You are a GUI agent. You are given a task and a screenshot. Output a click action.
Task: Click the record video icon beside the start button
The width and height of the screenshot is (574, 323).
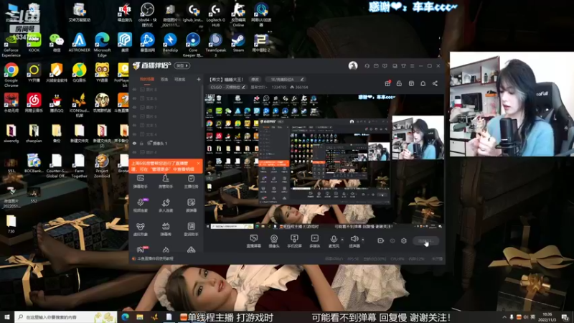coord(381,240)
